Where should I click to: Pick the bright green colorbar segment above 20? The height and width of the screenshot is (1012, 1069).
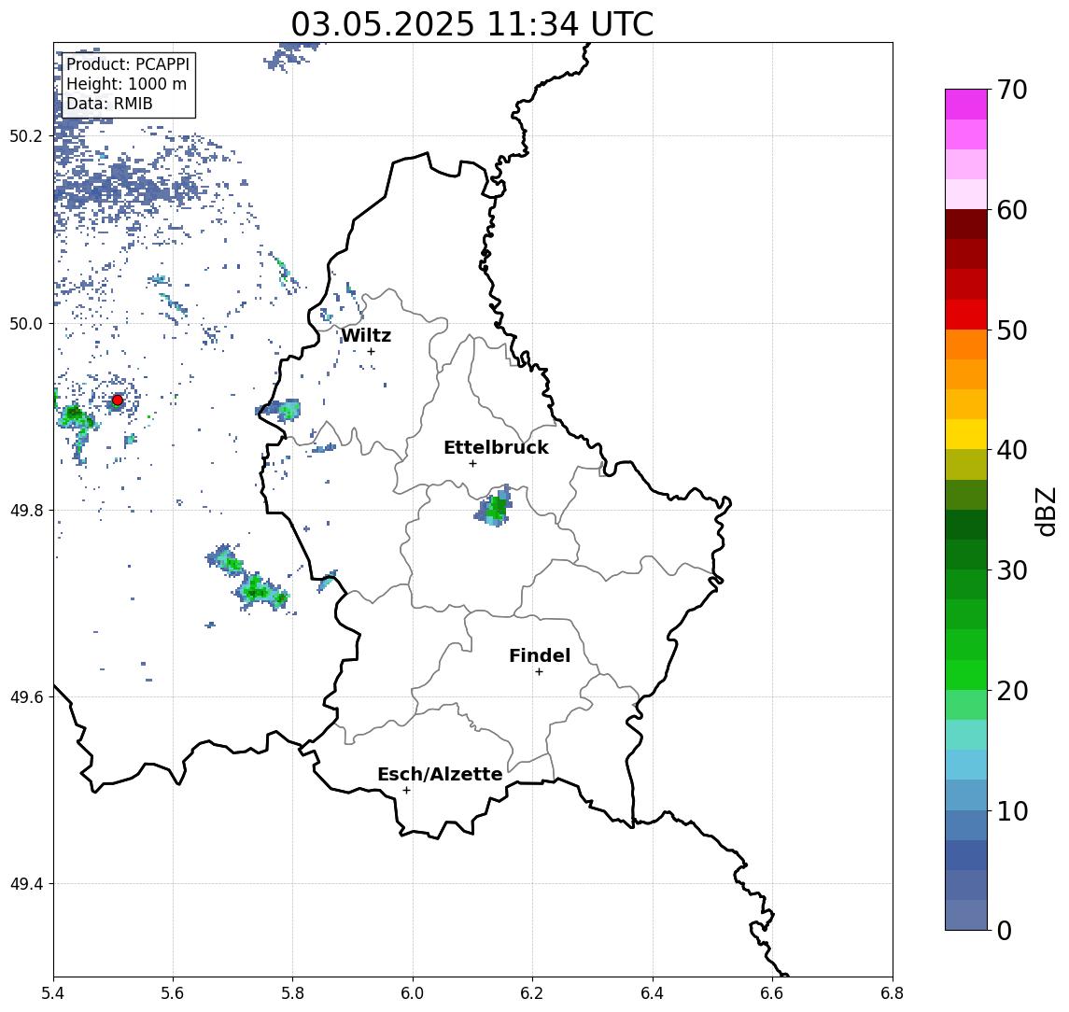point(966,674)
